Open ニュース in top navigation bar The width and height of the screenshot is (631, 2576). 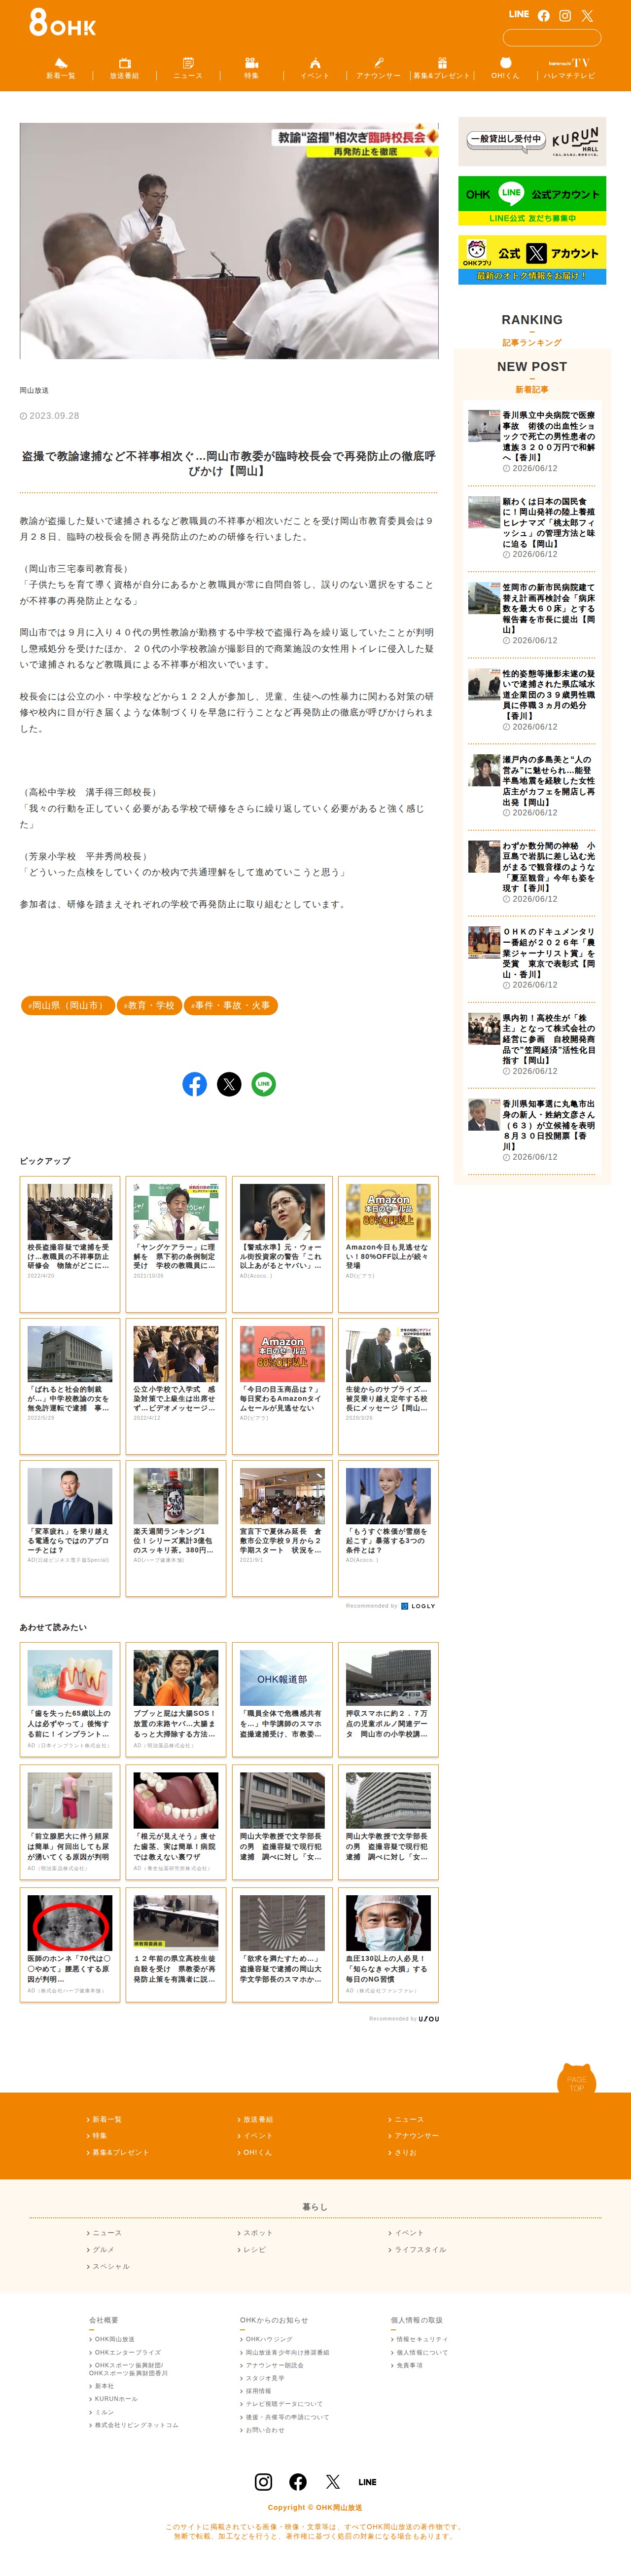coord(188,68)
